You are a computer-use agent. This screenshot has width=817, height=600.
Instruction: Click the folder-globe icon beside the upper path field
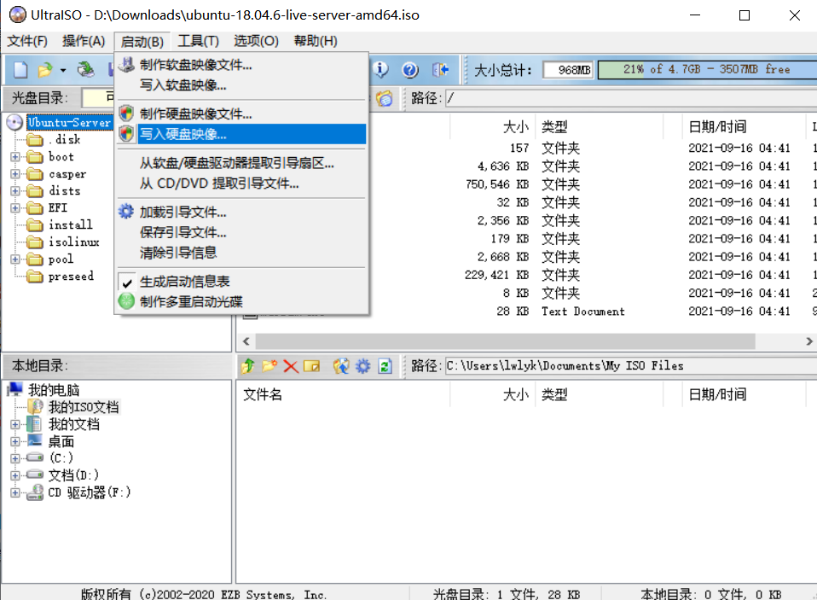click(385, 98)
